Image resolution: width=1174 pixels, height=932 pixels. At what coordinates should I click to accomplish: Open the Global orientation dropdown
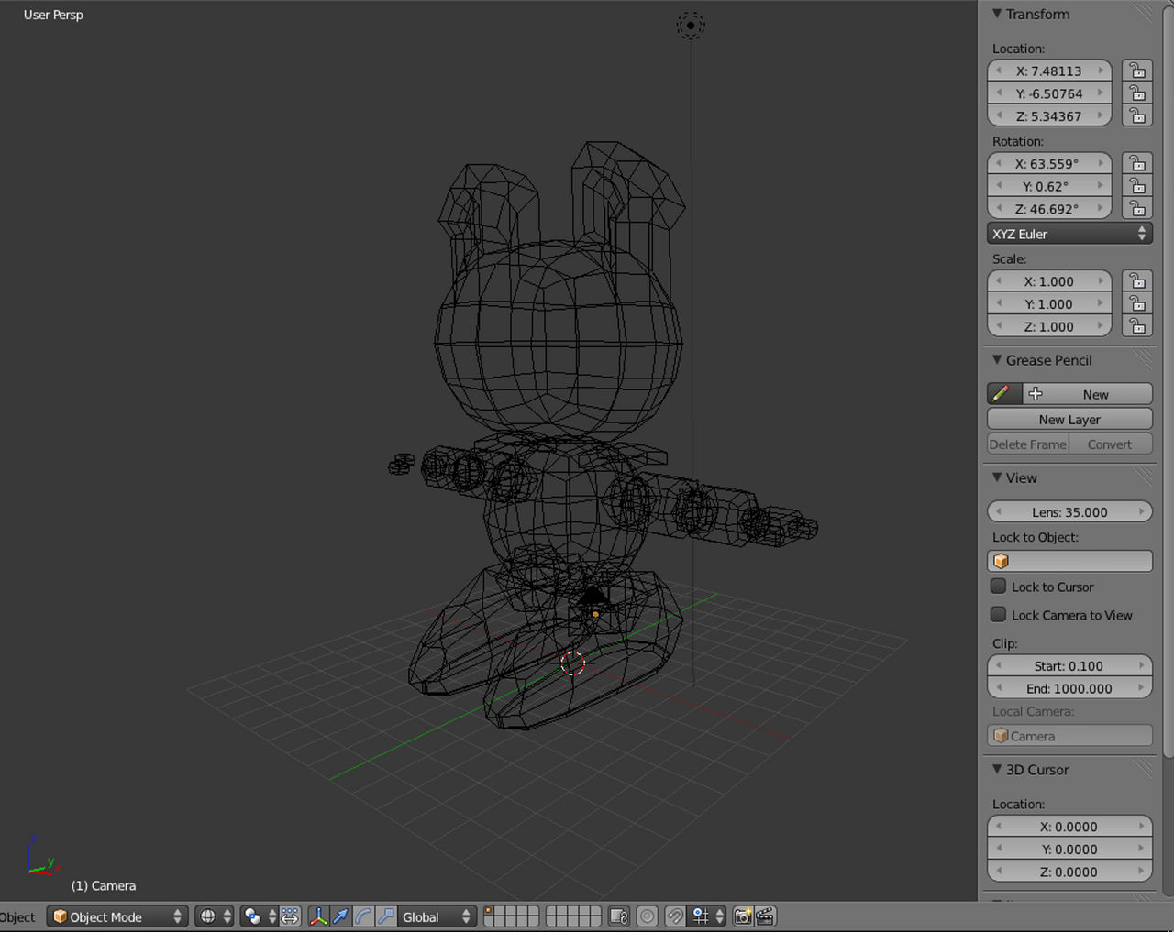[437, 916]
